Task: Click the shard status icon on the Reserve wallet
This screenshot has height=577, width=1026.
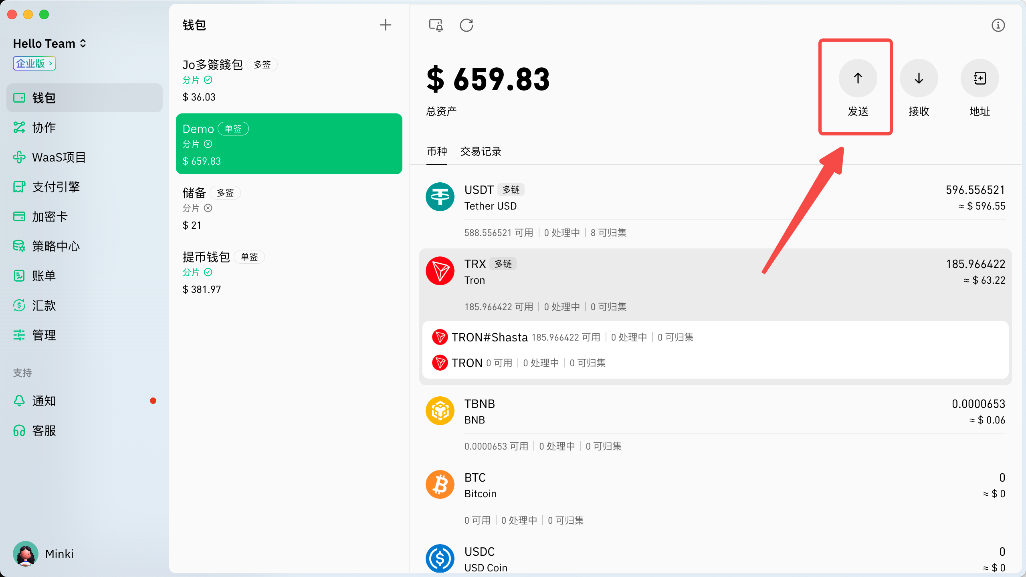Action: (208, 208)
